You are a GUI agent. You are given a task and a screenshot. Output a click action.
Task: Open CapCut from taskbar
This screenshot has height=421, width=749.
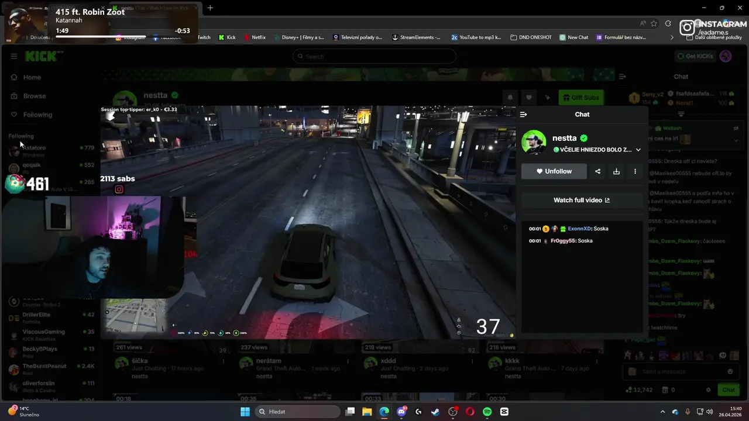[x=504, y=412]
